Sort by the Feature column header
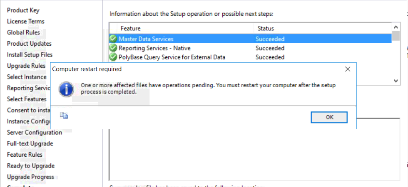Viewport: 408px width, 187px height. coord(130,28)
